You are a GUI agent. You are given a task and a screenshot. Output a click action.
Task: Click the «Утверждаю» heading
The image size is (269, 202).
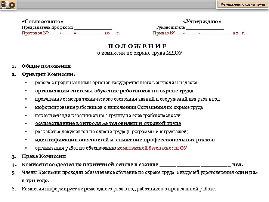202,21
